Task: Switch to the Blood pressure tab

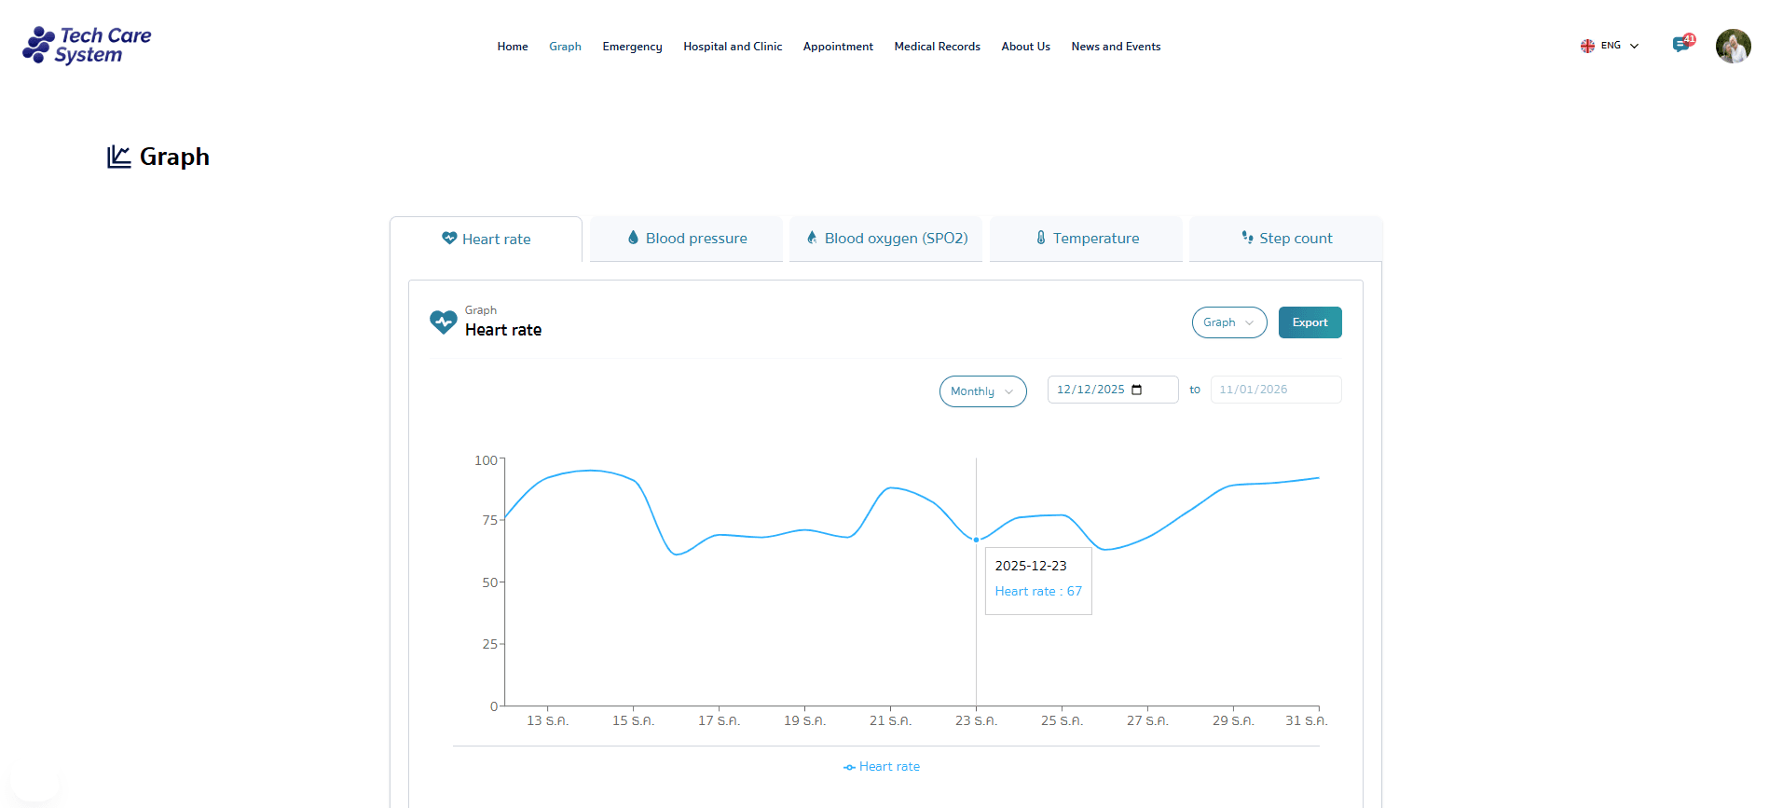Action: point(687,239)
